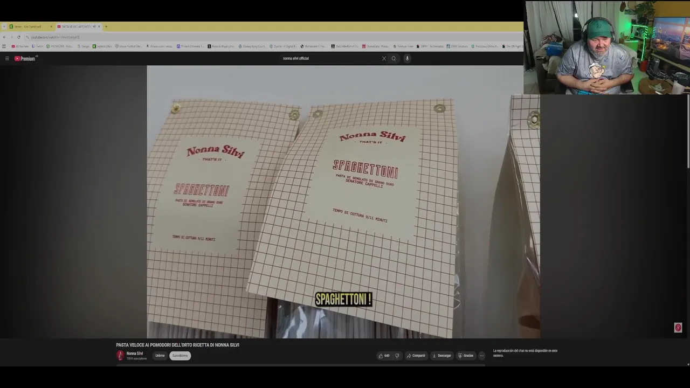Viewport: 690px width, 388px height.
Task: Click the video player to pause
Action: [343, 202]
